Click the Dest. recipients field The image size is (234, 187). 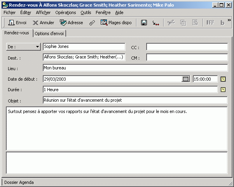[84, 57]
